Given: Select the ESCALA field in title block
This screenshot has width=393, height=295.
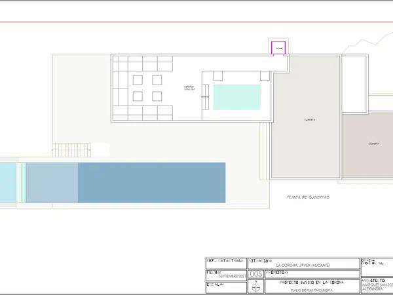Looking at the screenshot, I should click(x=225, y=286).
